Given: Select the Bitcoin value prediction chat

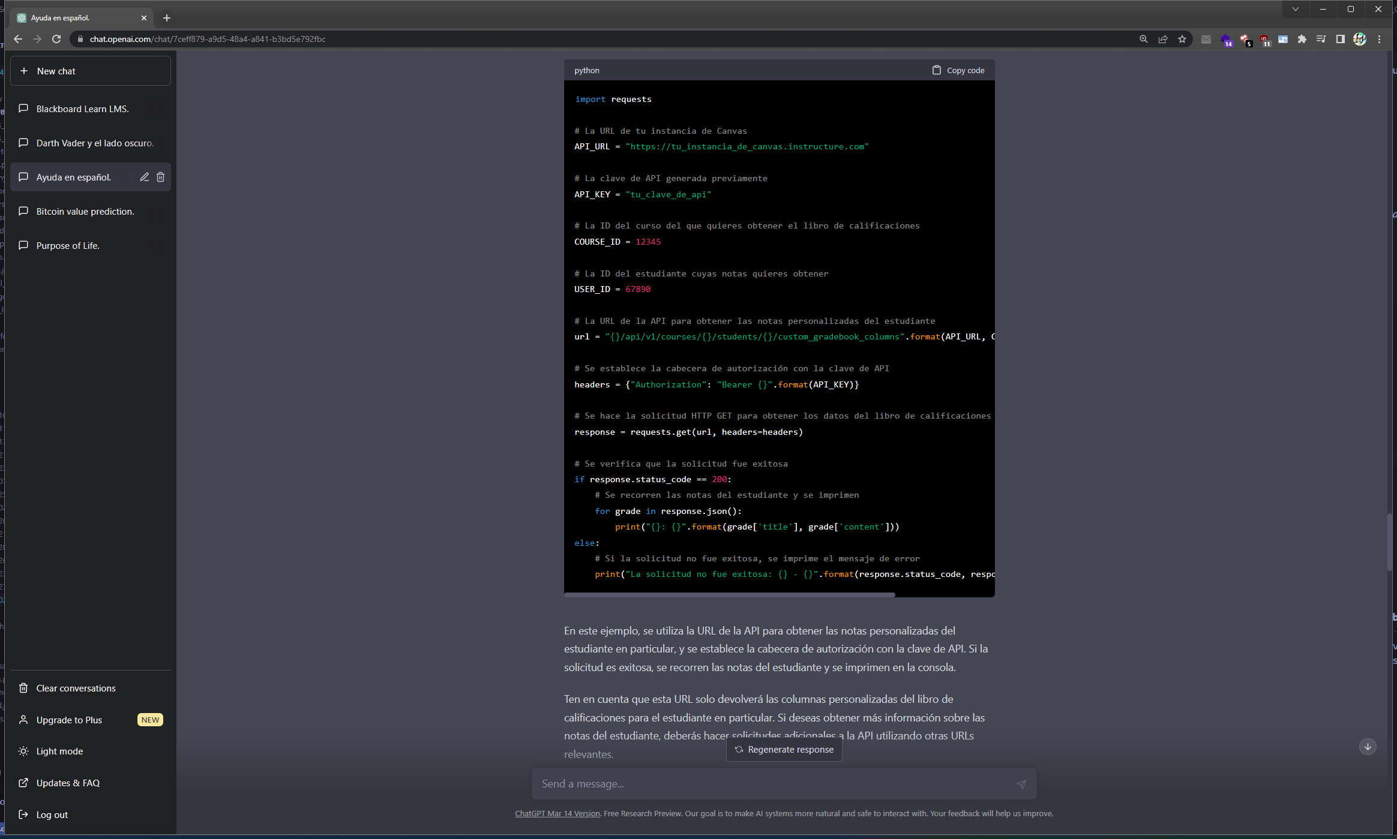Looking at the screenshot, I should [85, 211].
